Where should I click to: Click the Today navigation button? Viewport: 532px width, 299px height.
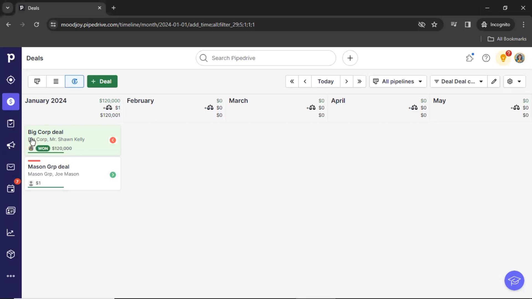[x=325, y=81]
